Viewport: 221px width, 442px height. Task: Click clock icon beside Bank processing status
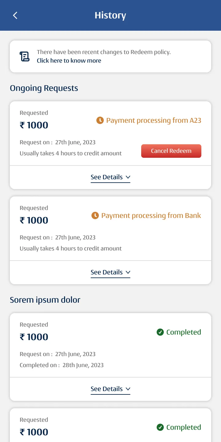(95, 215)
